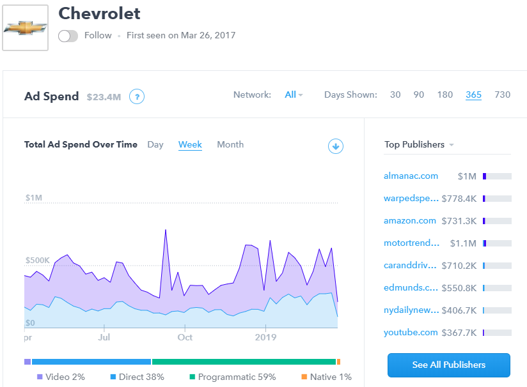Click See All Publishers button
Screen dimensions: 527x387
pyautogui.click(x=448, y=365)
